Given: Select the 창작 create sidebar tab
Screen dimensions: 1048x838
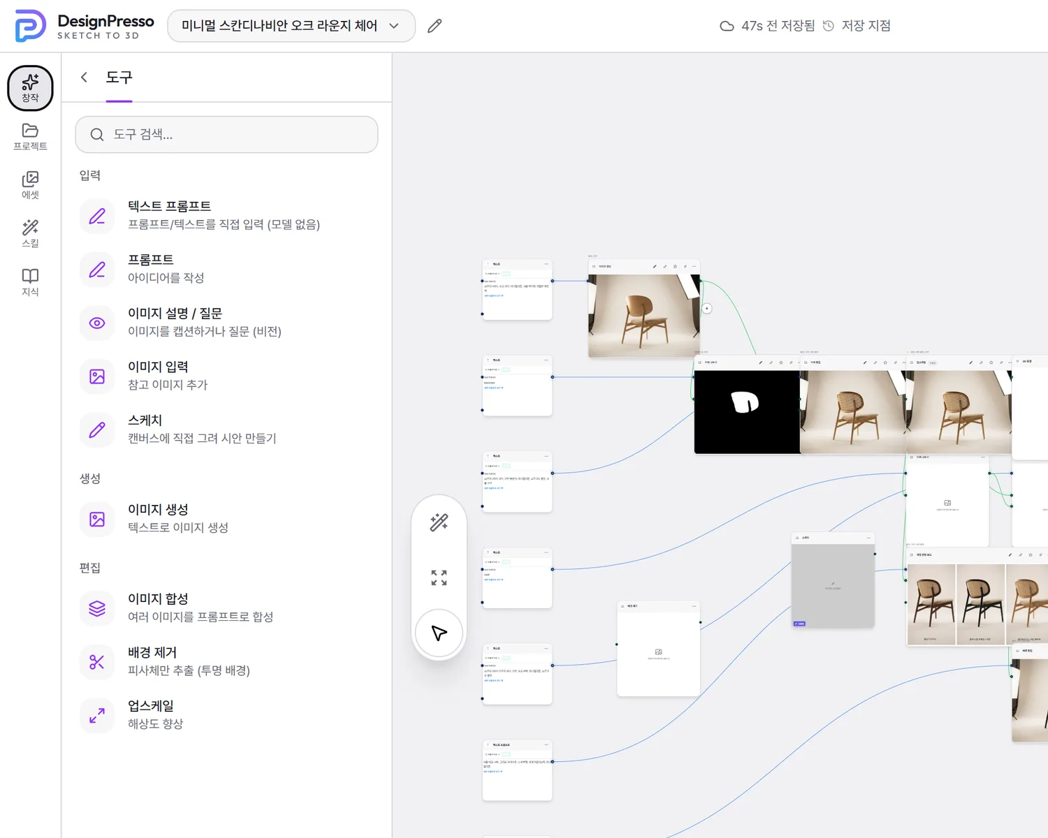Looking at the screenshot, I should point(30,88).
